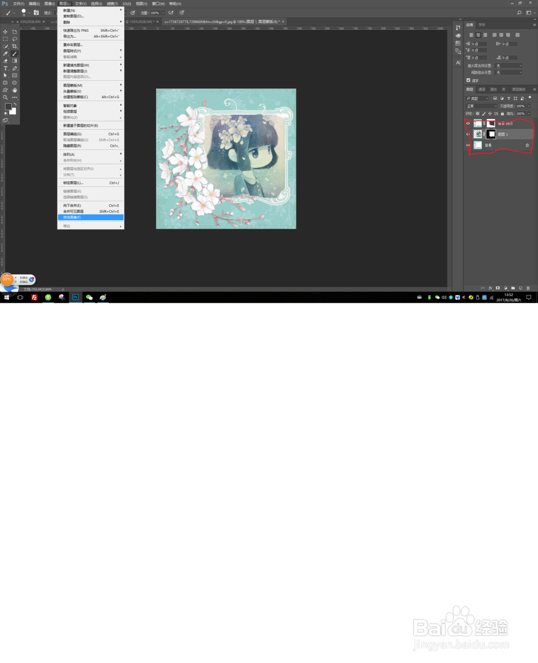Click the search icon at top right
The image size is (538, 663).
[x=519, y=12]
